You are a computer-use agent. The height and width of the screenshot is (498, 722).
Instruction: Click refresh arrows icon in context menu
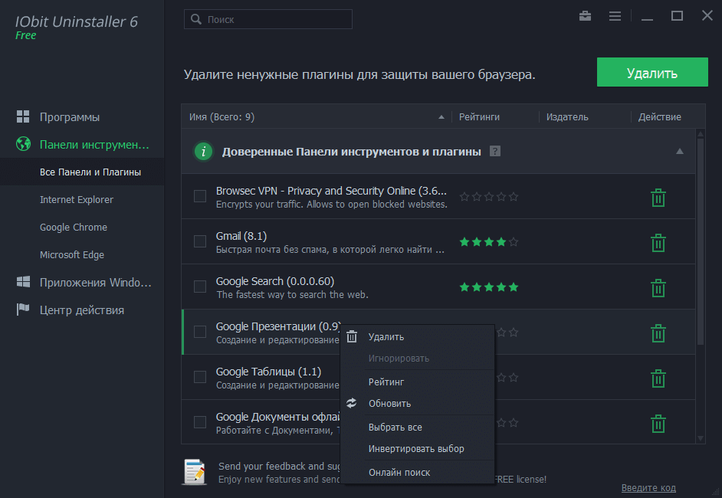351,403
